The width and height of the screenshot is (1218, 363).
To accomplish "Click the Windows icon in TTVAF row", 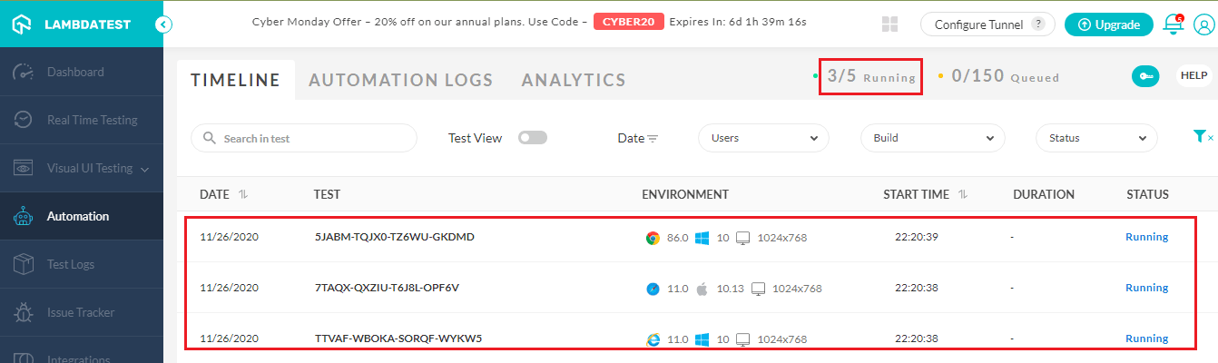I will click(x=702, y=339).
